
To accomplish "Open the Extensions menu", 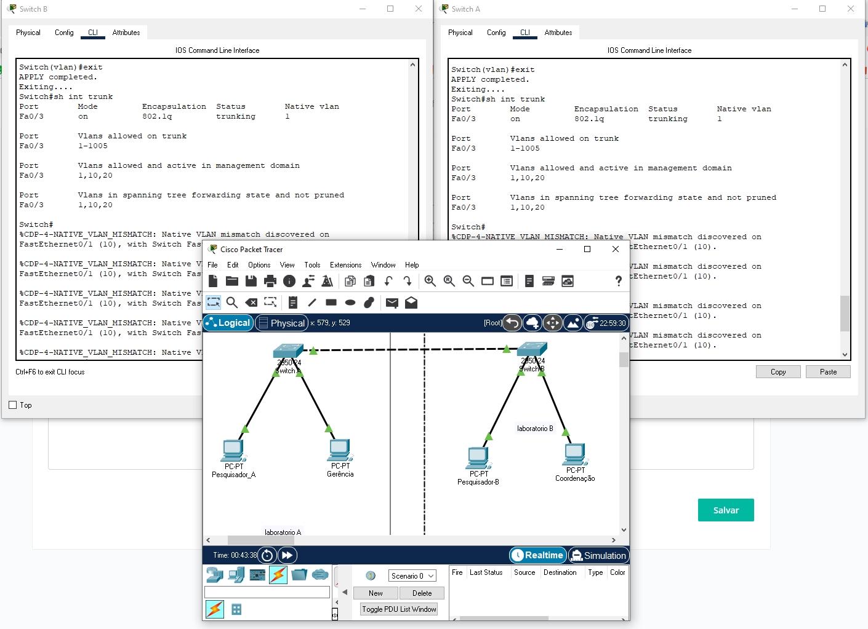I will click(345, 265).
